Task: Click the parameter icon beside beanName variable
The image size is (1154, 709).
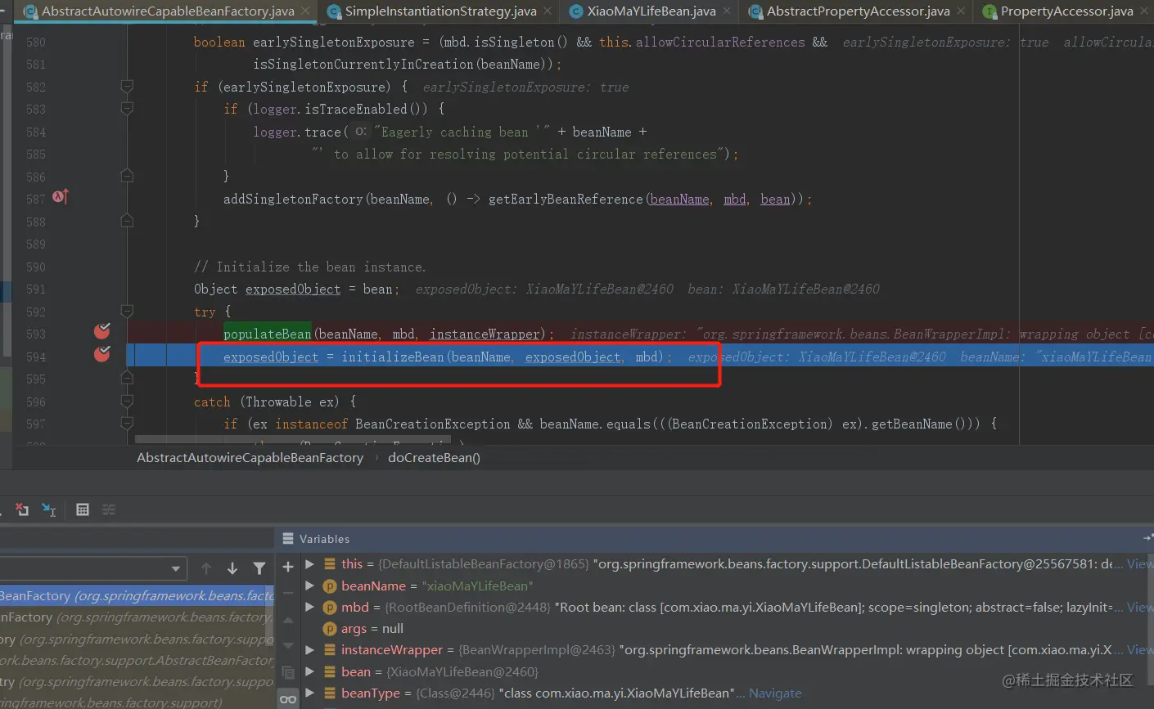Action: tap(330, 586)
